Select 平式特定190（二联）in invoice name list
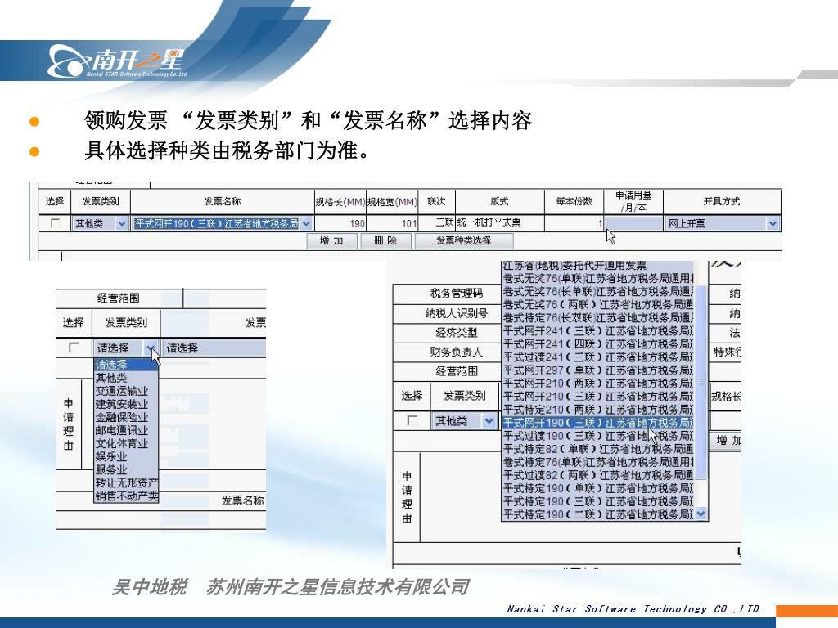Image resolution: width=838 pixels, height=628 pixels. tap(597, 515)
